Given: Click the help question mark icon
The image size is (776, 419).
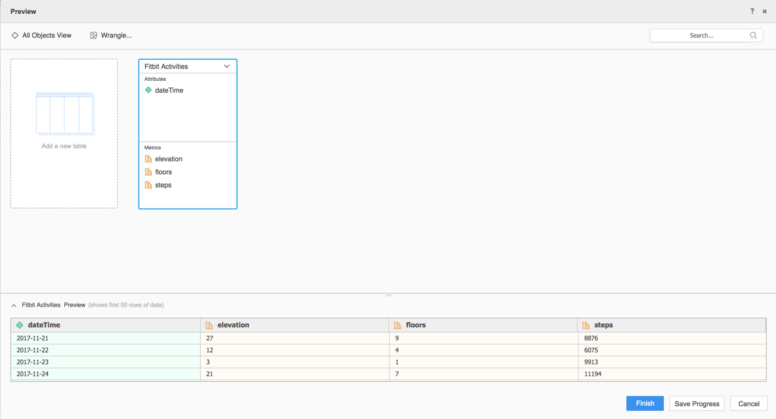Looking at the screenshot, I should tap(752, 11).
